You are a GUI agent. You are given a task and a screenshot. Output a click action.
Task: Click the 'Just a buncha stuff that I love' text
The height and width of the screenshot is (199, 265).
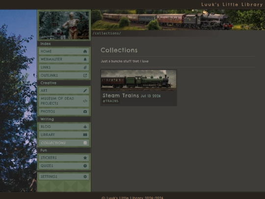click(125, 61)
